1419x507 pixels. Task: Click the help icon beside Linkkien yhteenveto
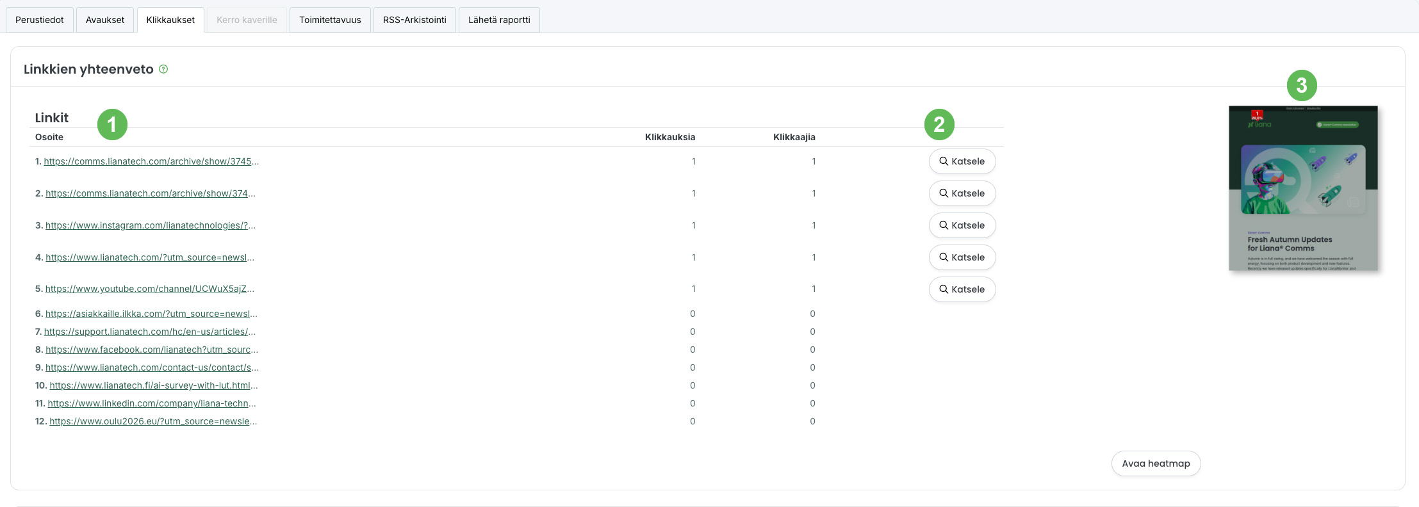click(x=163, y=69)
